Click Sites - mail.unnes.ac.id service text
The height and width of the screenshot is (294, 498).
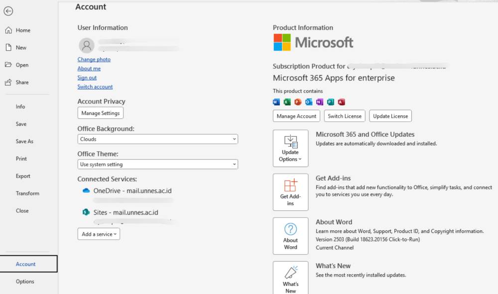click(126, 212)
